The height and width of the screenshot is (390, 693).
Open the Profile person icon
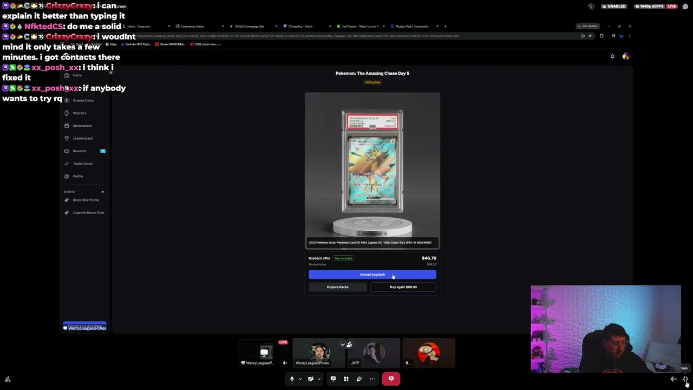67,176
